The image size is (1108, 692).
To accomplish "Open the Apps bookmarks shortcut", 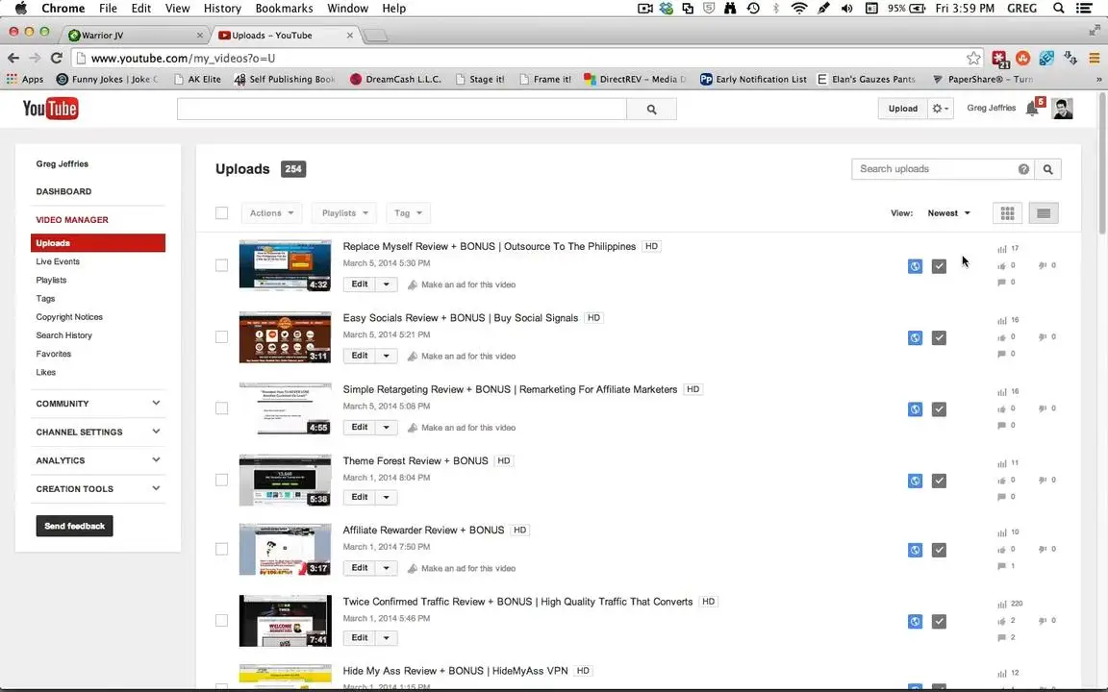I will [x=25, y=79].
